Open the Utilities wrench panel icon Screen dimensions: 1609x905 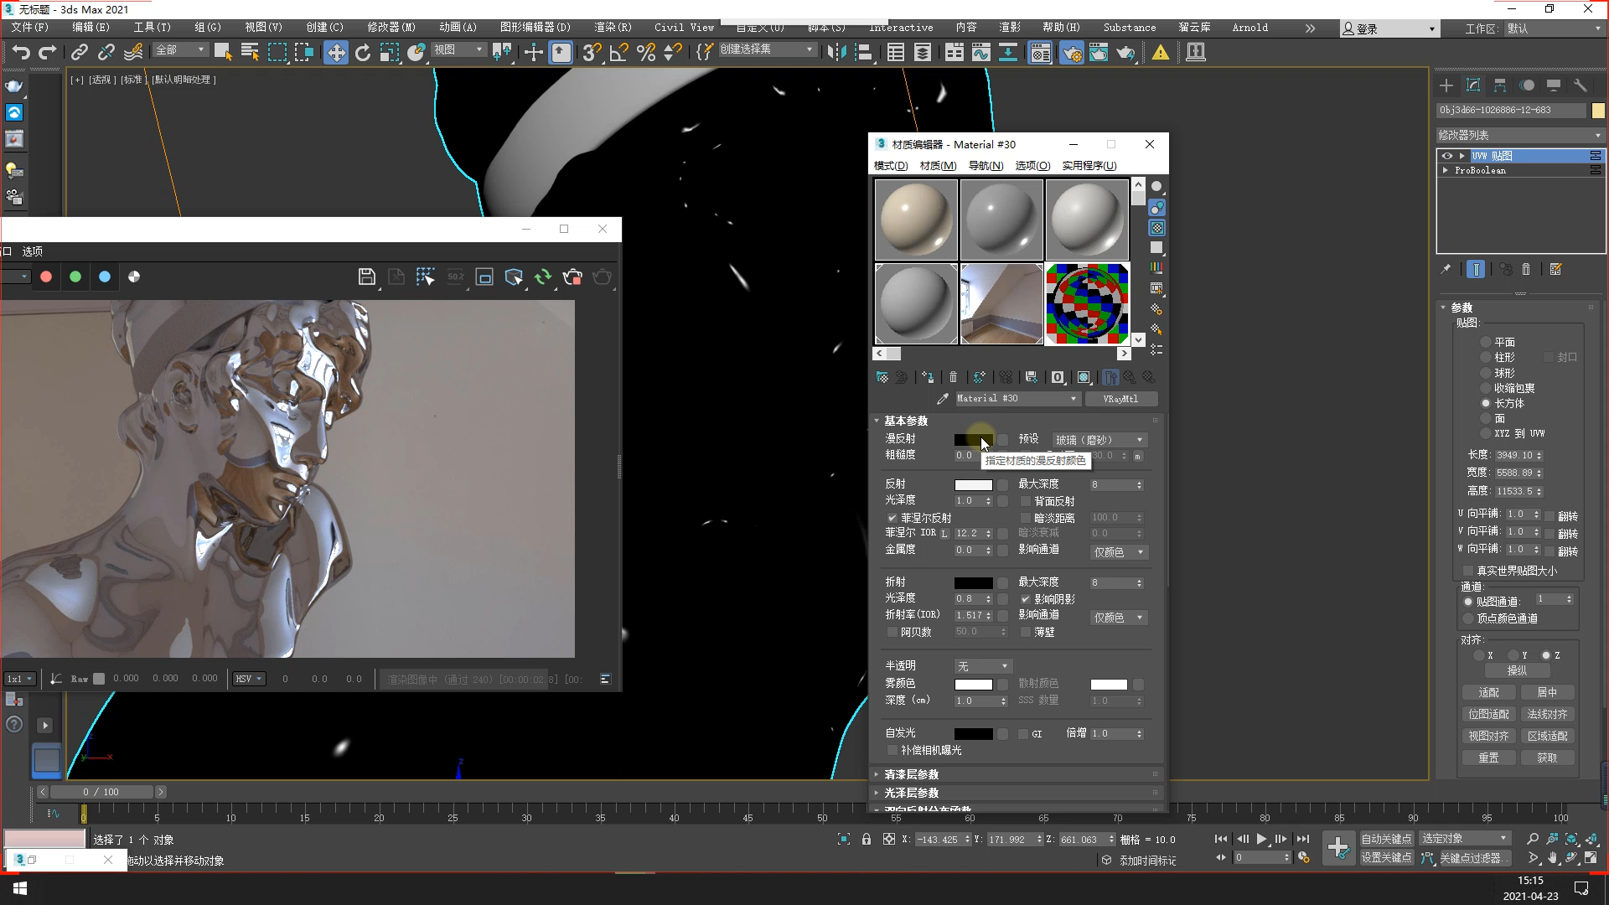pyautogui.click(x=1581, y=85)
